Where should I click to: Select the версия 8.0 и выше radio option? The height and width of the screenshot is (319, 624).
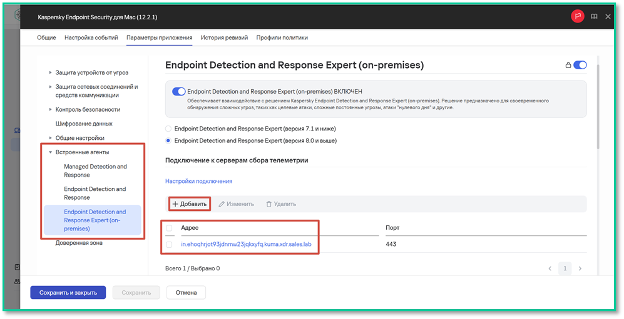168,141
